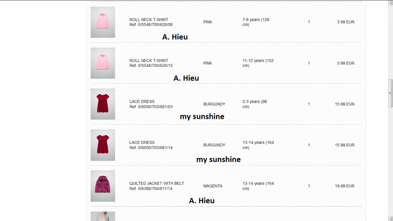The height and width of the screenshot is (221, 393).
Task: Click the first "my sunshine" annotation
Action: [x=202, y=116]
